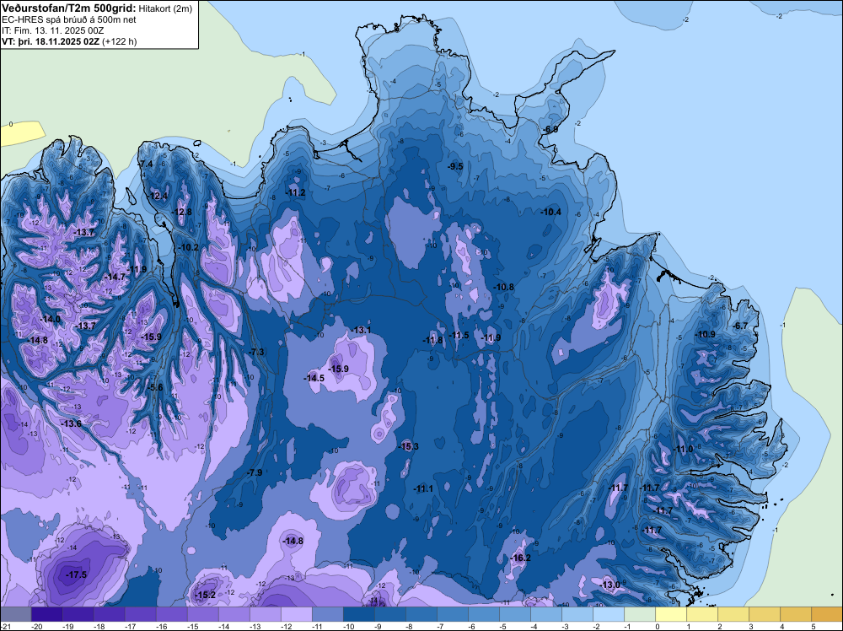The height and width of the screenshot is (631, 843).
Task: Click the -7.4 temperature value
Action: 146,164
